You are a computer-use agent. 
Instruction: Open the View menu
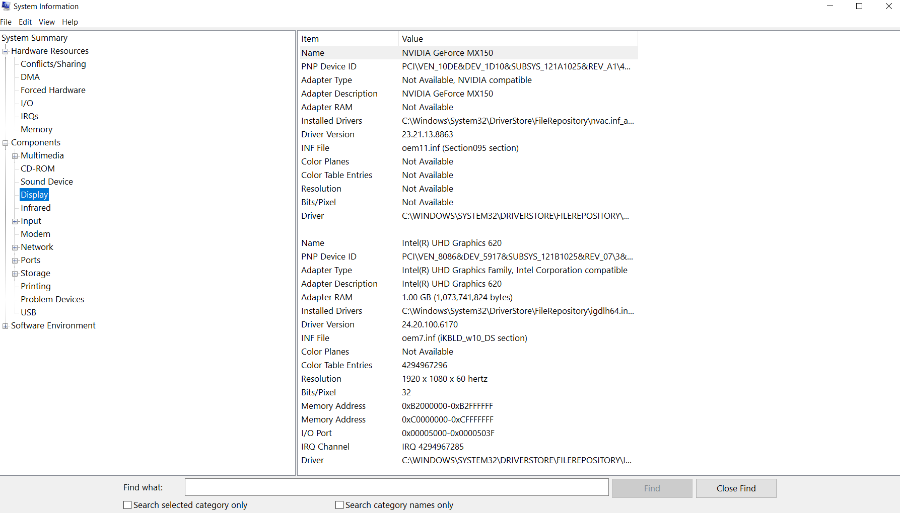(x=47, y=22)
